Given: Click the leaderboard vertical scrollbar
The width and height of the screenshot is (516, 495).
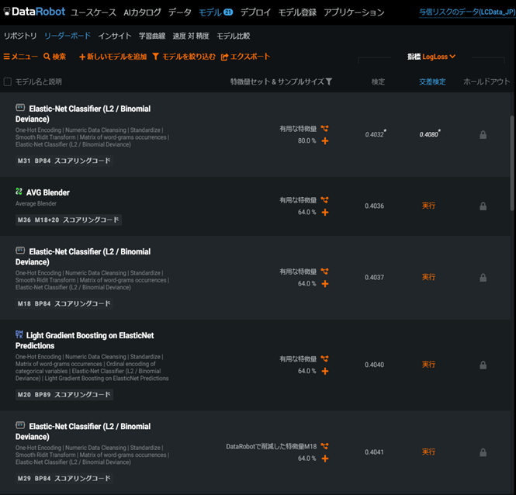Looking at the screenshot, I should point(512,163).
